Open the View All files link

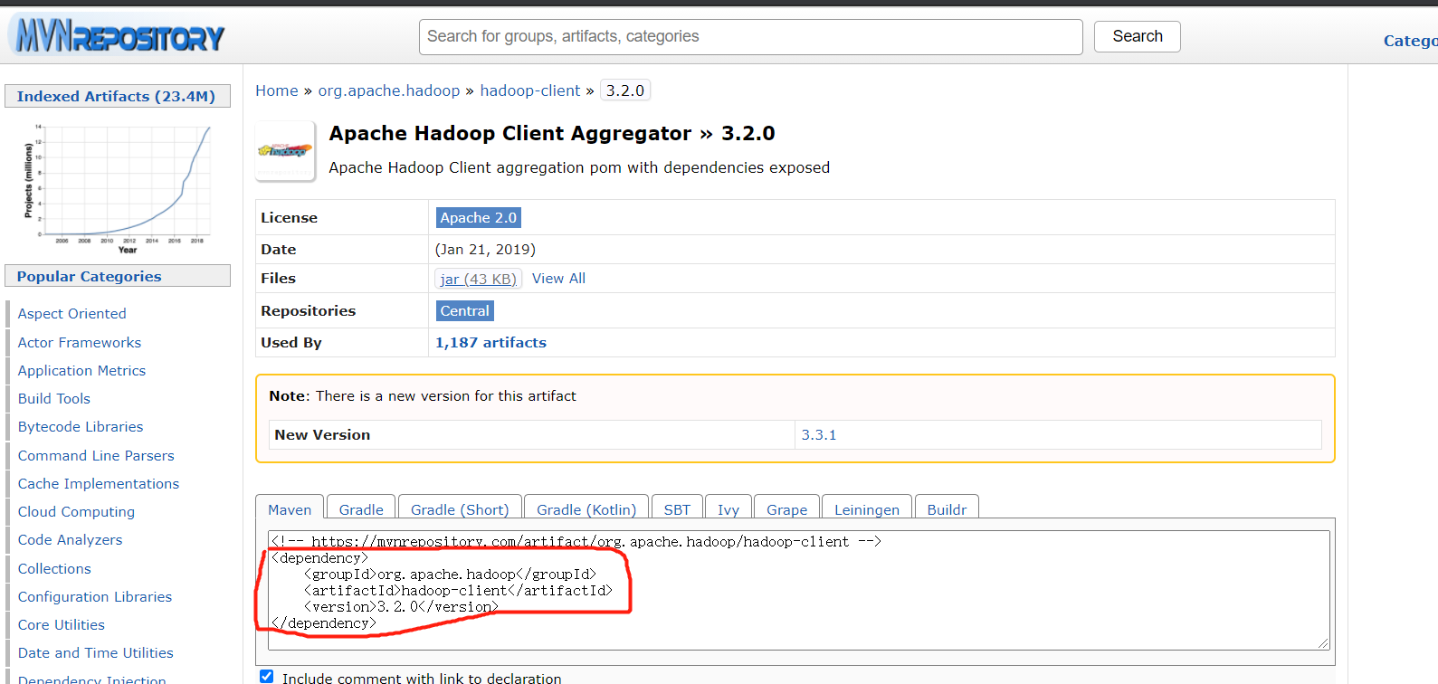[x=558, y=279]
